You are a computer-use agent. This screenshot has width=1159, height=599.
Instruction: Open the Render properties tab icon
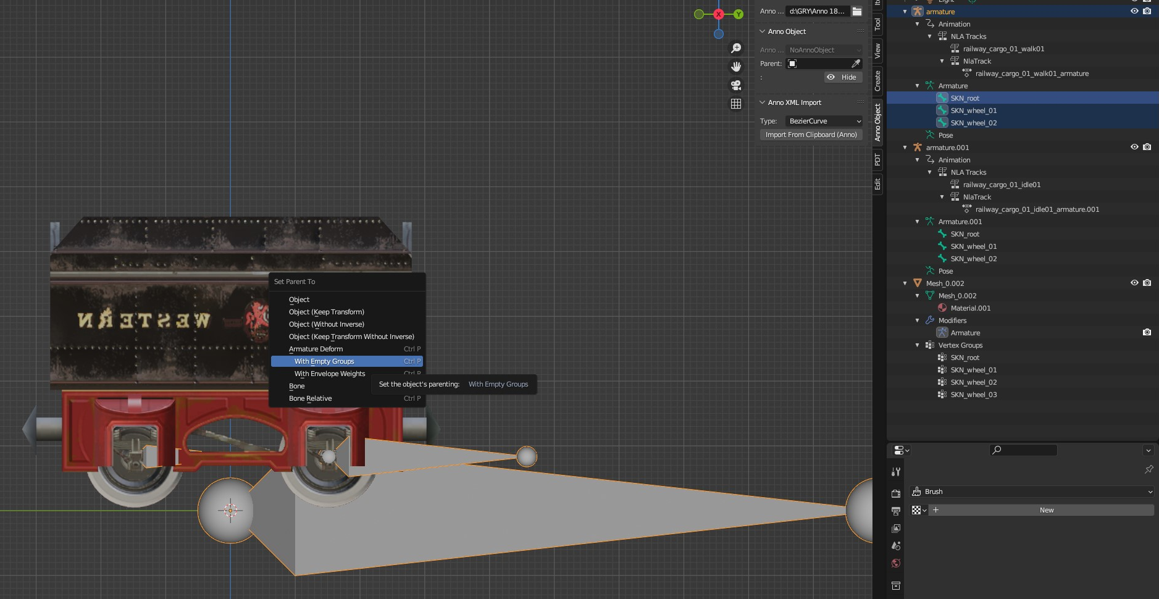pyautogui.click(x=896, y=493)
